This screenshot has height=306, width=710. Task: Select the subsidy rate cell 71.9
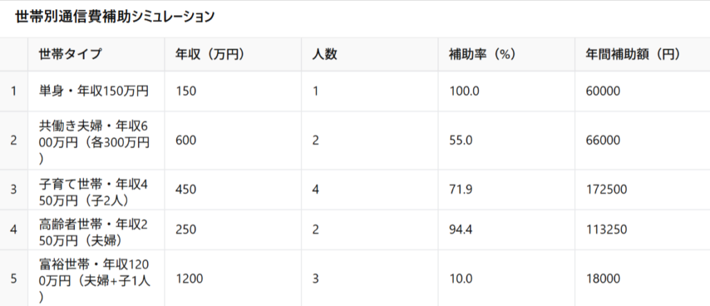(460, 190)
